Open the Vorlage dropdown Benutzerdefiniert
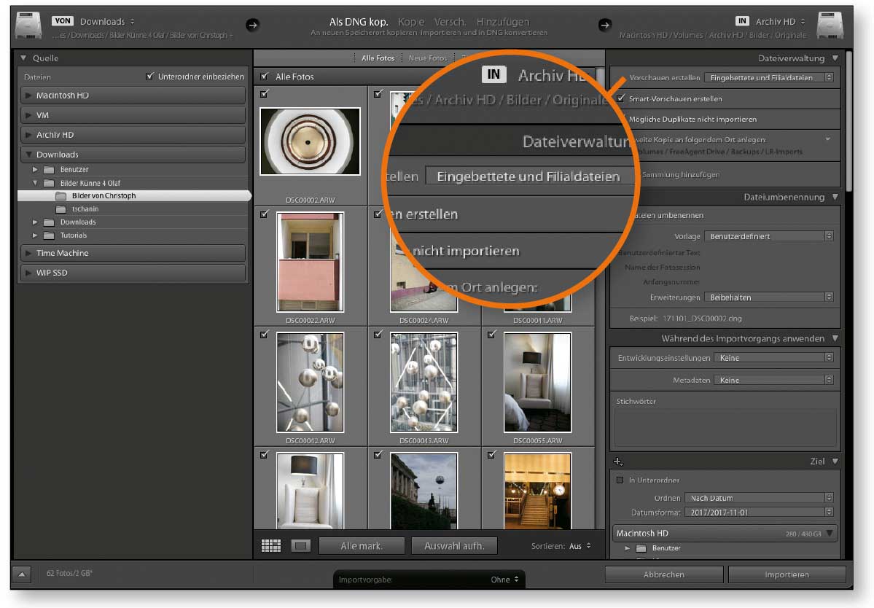 click(x=768, y=236)
